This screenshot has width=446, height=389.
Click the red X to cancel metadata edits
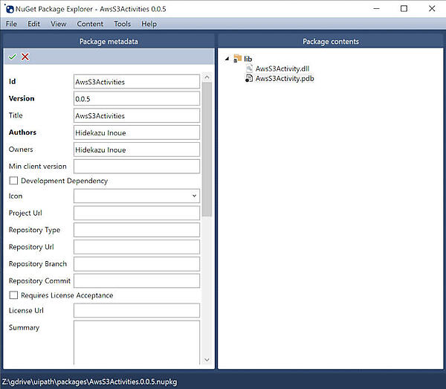tap(25, 57)
